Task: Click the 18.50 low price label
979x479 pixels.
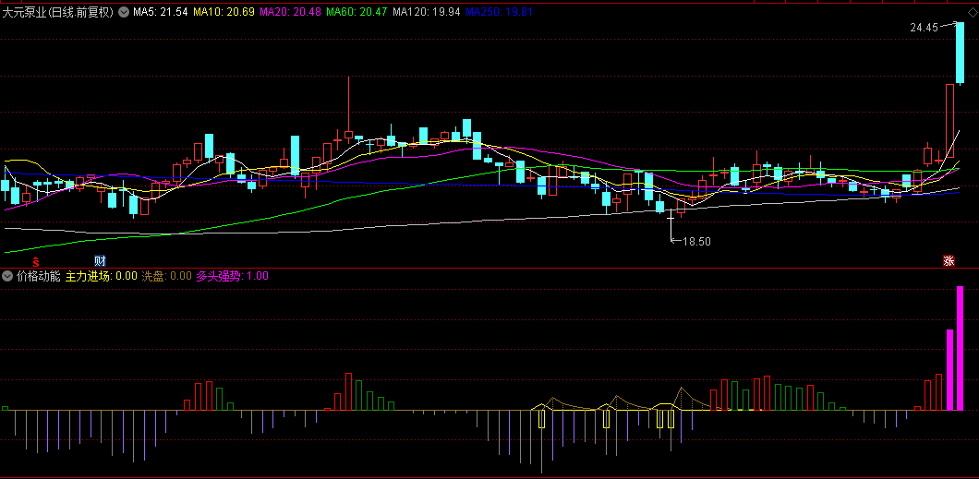Action: click(x=696, y=241)
